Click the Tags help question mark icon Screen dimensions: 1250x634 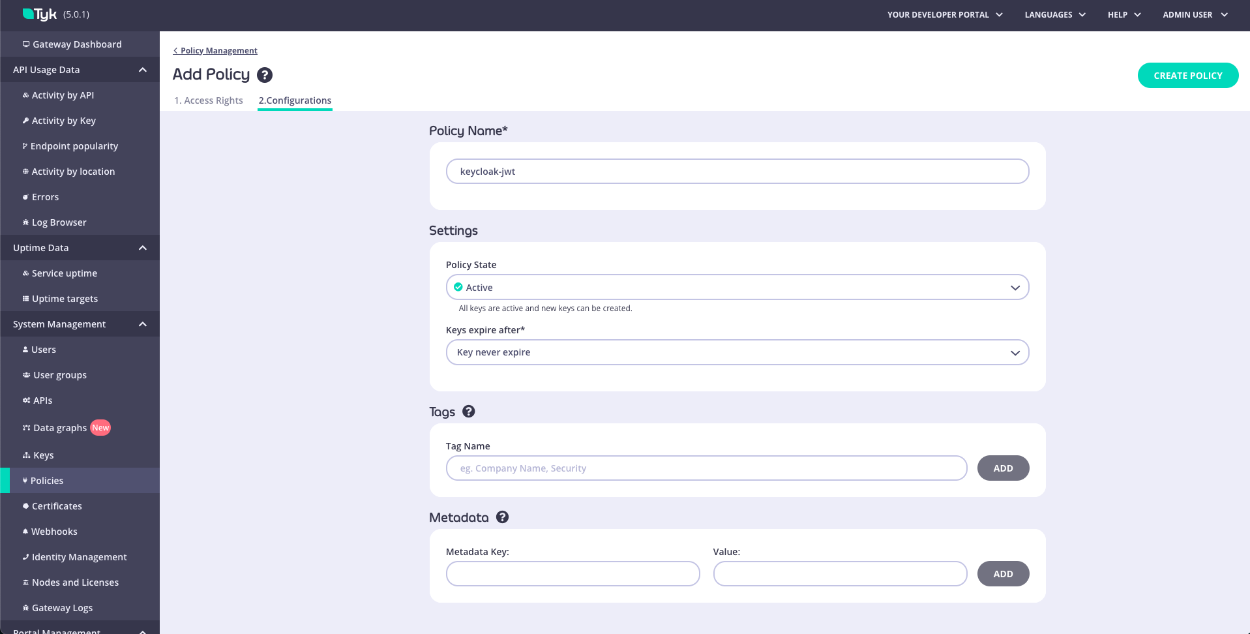click(x=468, y=412)
